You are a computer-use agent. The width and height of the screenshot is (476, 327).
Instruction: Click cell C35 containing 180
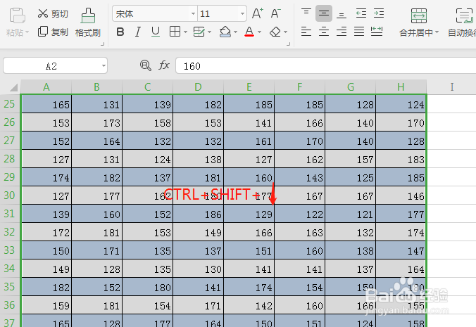[148, 287]
